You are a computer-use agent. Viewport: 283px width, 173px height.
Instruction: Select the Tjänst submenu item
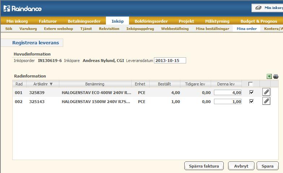pyautogui.click(x=86, y=28)
